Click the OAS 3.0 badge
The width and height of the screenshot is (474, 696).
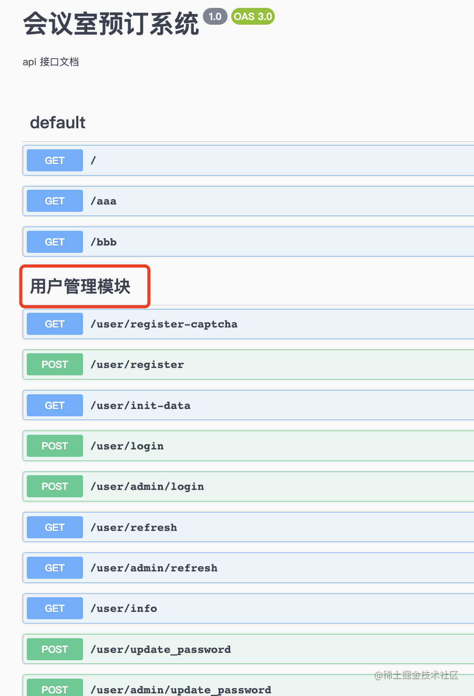click(x=253, y=16)
